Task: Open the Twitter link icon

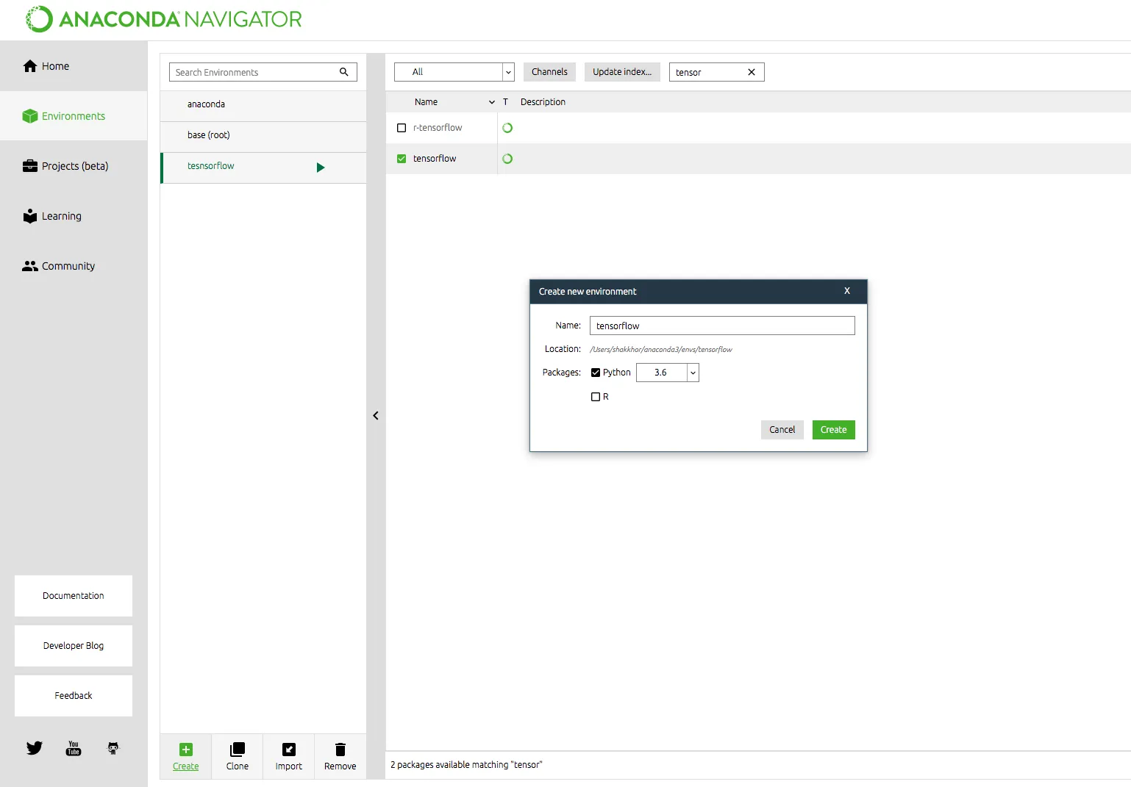Action: tap(35, 748)
